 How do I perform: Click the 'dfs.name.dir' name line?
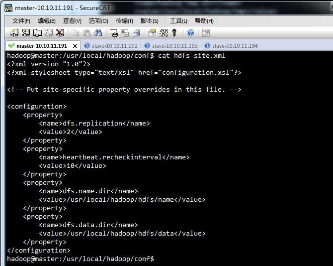click(88, 191)
